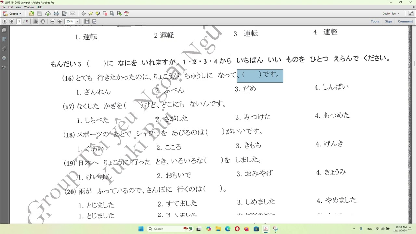Image resolution: width=416 pixels, height=234 pixels.
Task: Toggle read mode expand icon
Action: click(x=411, y=14)
